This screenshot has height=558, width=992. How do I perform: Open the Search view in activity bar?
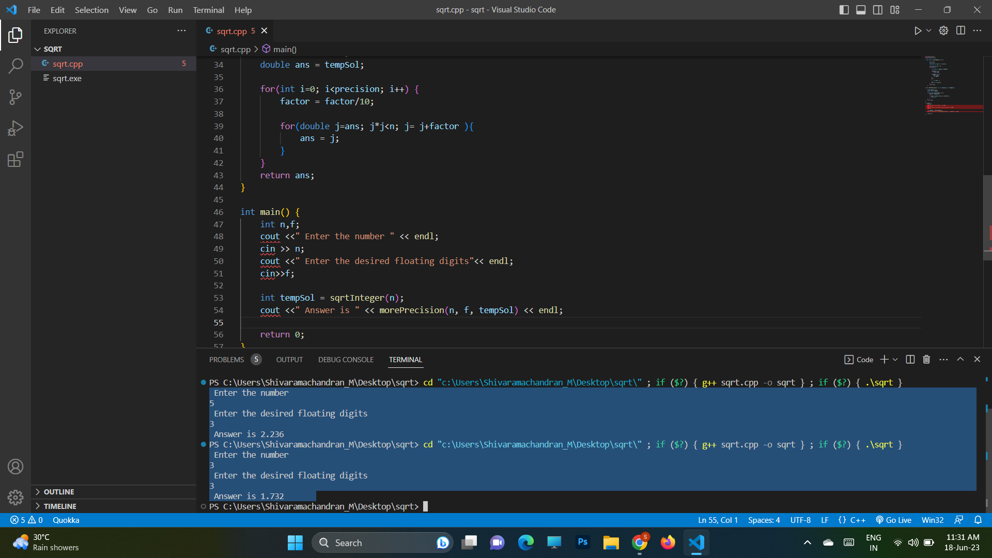16,66
